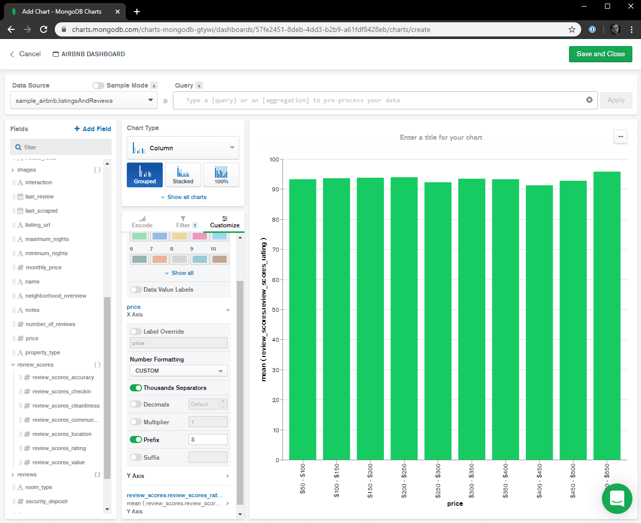The width and height of the screenshot is (641, 523).
Task: Toggle Sample Mode switch
Action: [x=98, y=86]
